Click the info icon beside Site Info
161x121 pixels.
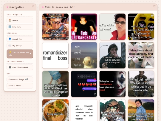pos(10,27)
